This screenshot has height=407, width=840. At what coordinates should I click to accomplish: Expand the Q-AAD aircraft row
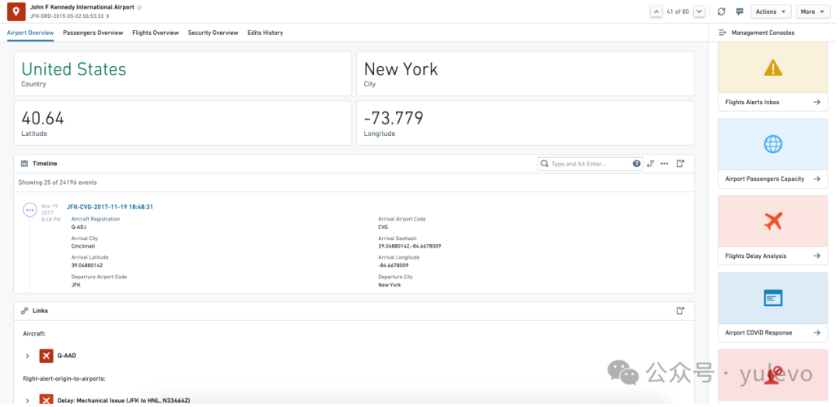point(27,356)
